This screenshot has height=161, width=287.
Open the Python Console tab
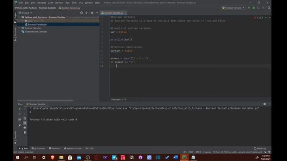[x=73, y=148]
